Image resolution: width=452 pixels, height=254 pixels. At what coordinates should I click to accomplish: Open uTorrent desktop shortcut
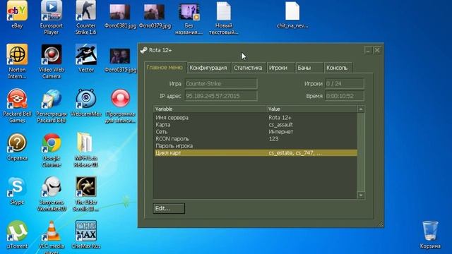pos(17,235)
